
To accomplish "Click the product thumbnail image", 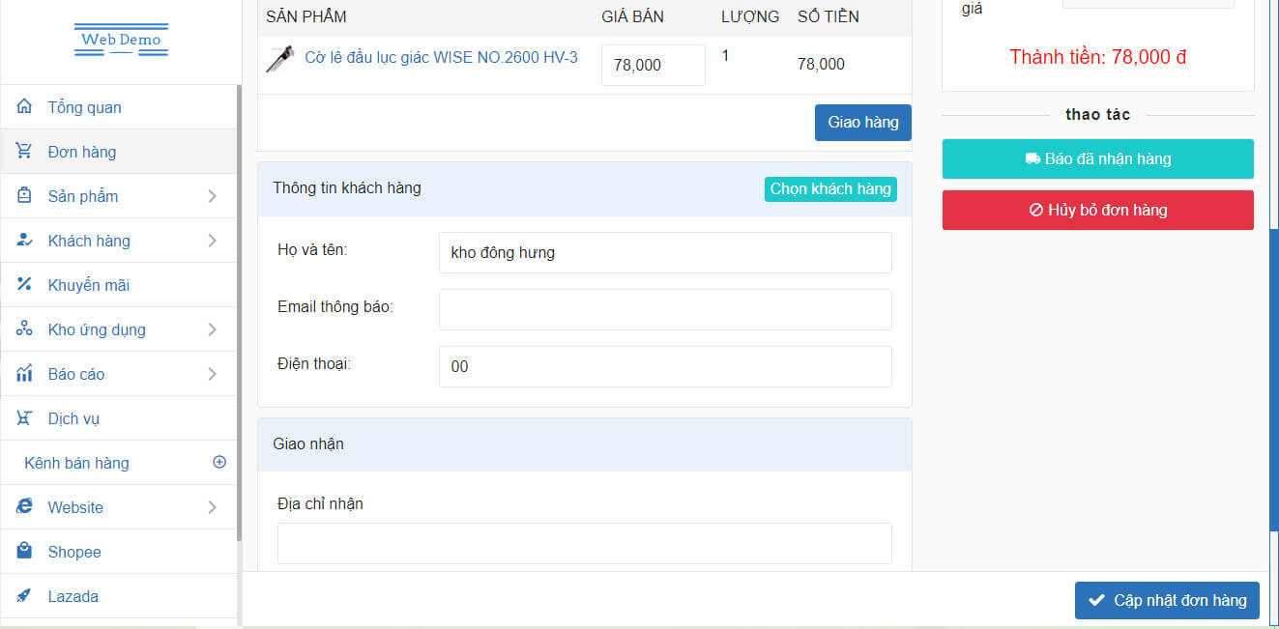I will [280, 60].
